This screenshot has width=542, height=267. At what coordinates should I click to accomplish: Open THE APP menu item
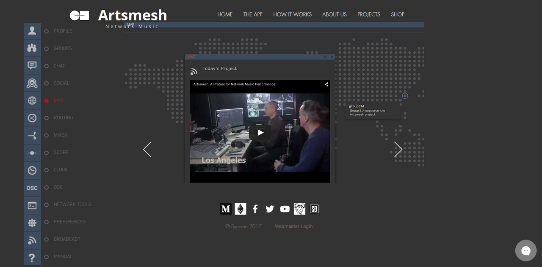pos(253,14)
